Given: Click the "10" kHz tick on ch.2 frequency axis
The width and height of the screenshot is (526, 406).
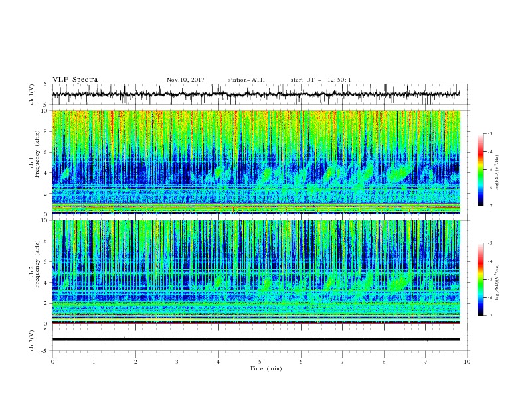Looking at the screenshot, I should coord(45,220).
